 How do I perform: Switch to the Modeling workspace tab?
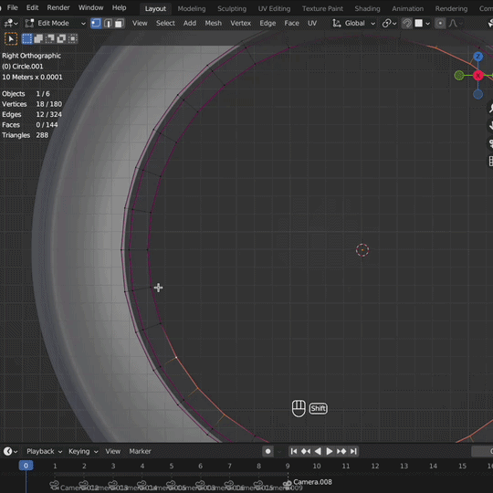point(192,9)
